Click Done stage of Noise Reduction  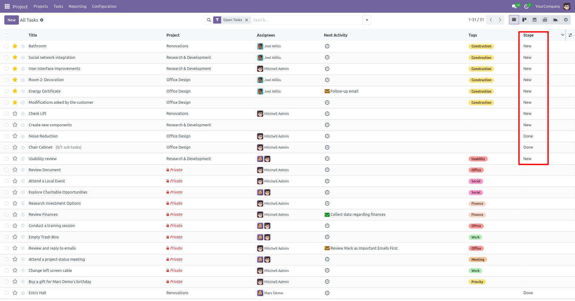point(528,136)
